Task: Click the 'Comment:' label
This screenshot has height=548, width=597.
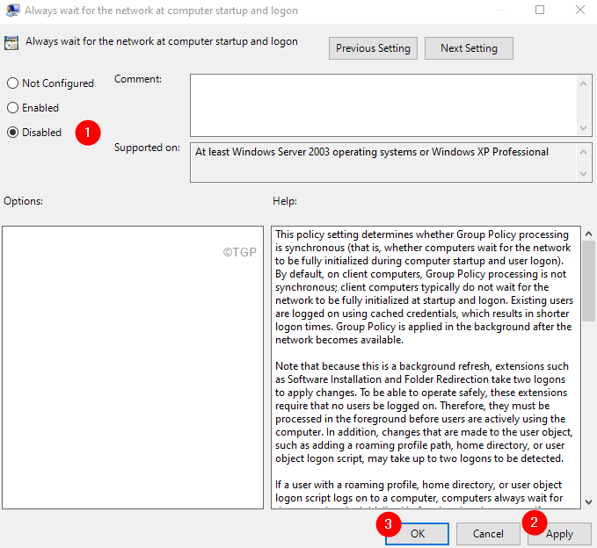Action: coord(138,79)
